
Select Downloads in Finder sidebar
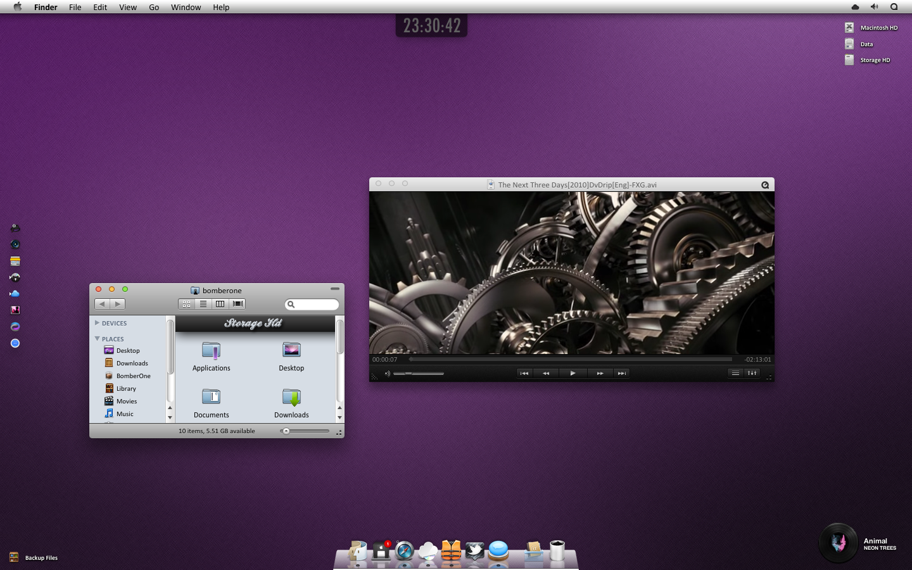click(125, 363)
